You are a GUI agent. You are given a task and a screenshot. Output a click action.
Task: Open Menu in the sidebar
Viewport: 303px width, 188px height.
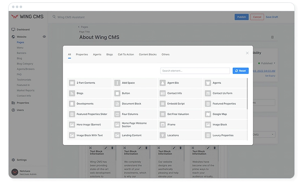pyautogui.click(x=20, y=48)
